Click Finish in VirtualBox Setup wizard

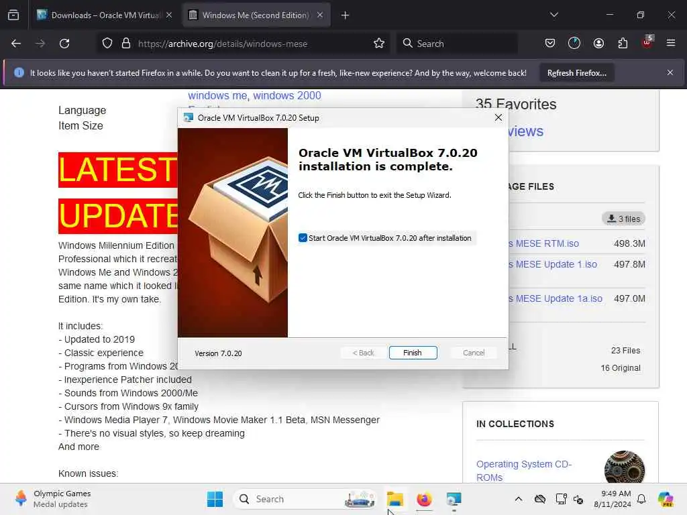click(413, 353)
